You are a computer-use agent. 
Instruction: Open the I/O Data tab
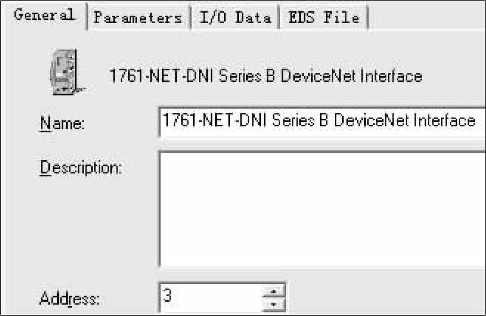coord(235,17)
